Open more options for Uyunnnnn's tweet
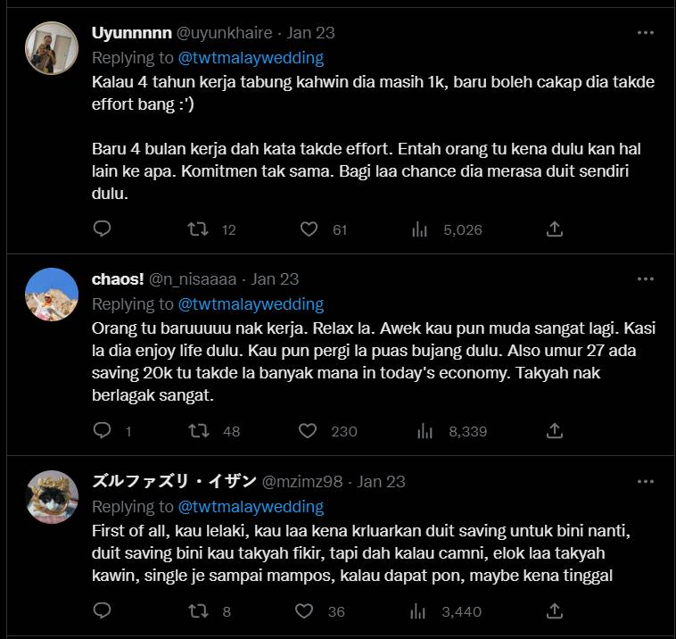676x639 pixels. [646, 33]
